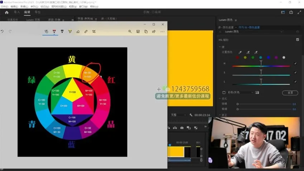Go to Premiere home screen icon
Image resolution: width=304 pixels, height=171 pixels.
pyautogui.click(x=6, y=12)
